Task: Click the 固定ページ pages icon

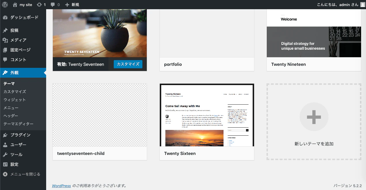Action: coord(5,50)
